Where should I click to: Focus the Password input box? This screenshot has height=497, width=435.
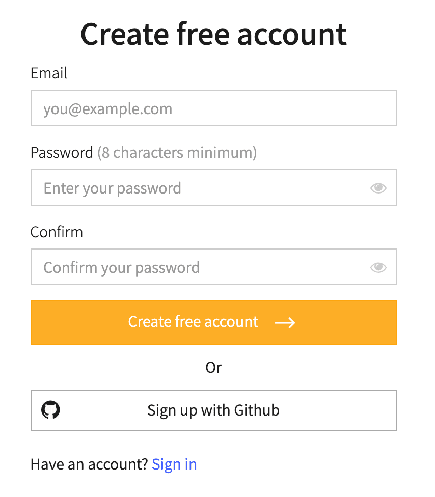[214, 187]
